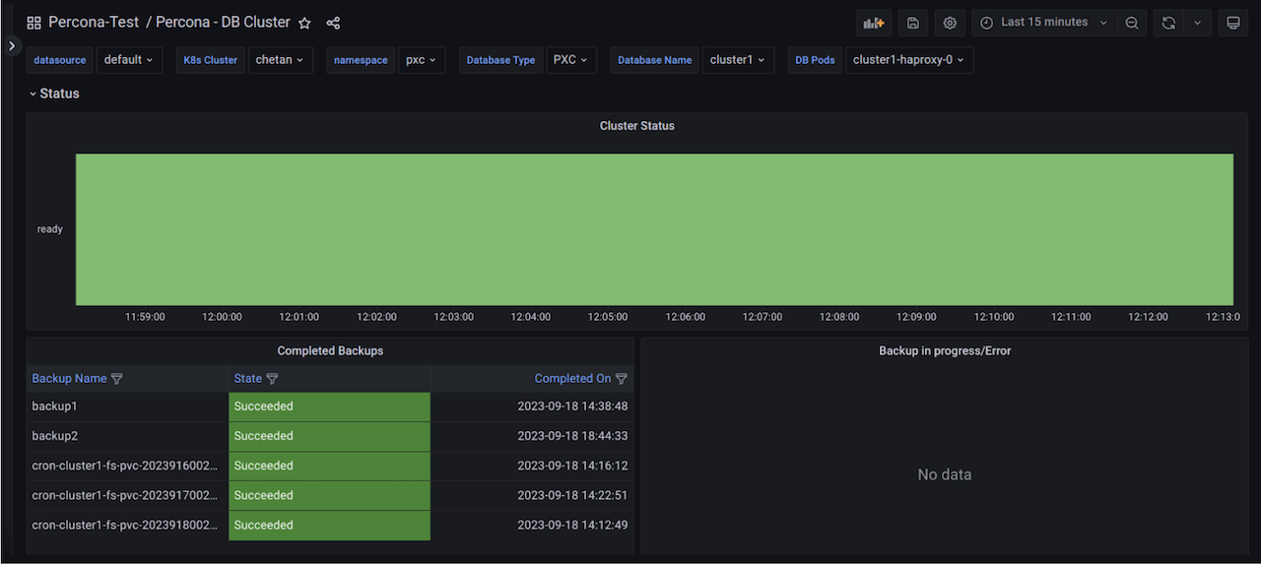Open the State column filter
The width and height of the screenshot is (1261, 564).
click(273, 379)
